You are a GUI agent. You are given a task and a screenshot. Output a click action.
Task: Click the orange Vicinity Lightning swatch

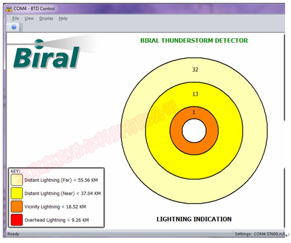click(17, 207)
